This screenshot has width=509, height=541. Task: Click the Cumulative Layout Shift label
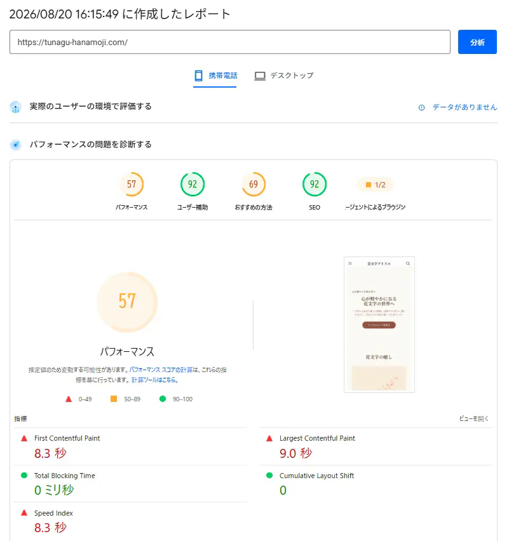pyautogui.click(x=316, y=476)
